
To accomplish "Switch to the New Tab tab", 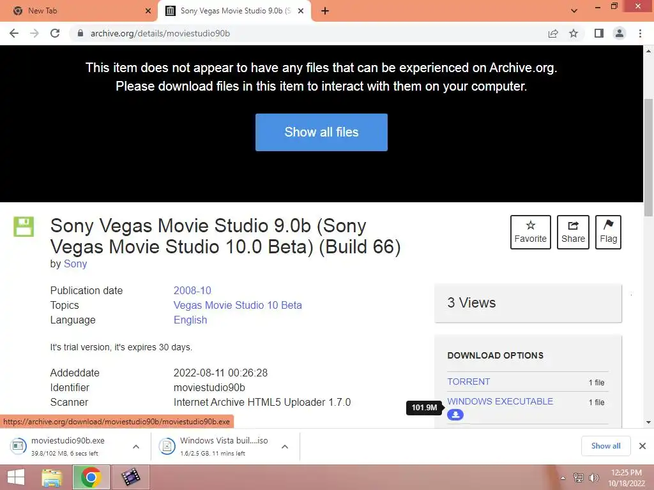I will 79,11.
